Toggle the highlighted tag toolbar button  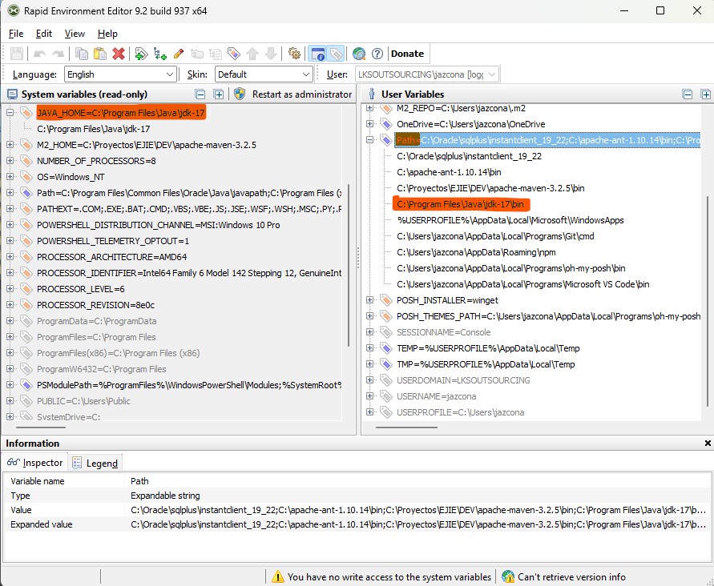tap(336, 54)
